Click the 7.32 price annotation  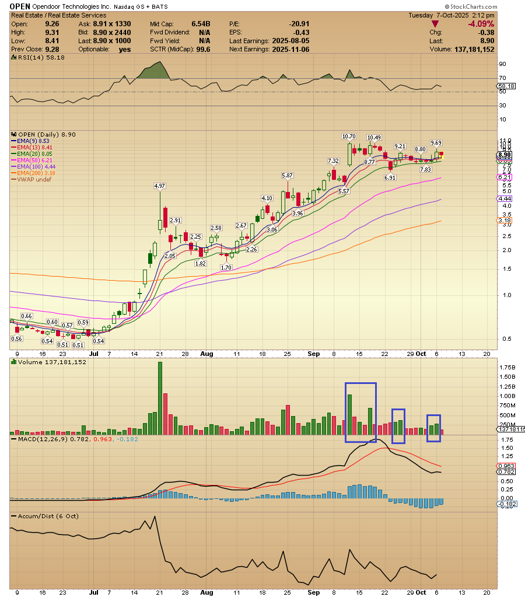[x=333, y=161]
